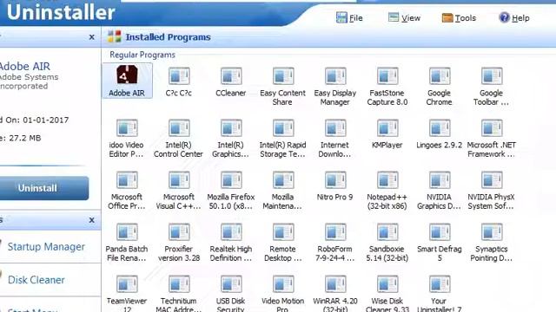
Task: Select the Intel(R) Graphics program icon
Action: pos(231,127)
